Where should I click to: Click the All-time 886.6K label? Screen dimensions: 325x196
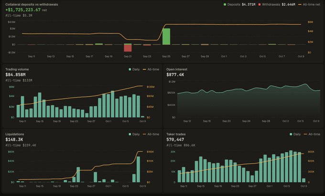[181, 145]
